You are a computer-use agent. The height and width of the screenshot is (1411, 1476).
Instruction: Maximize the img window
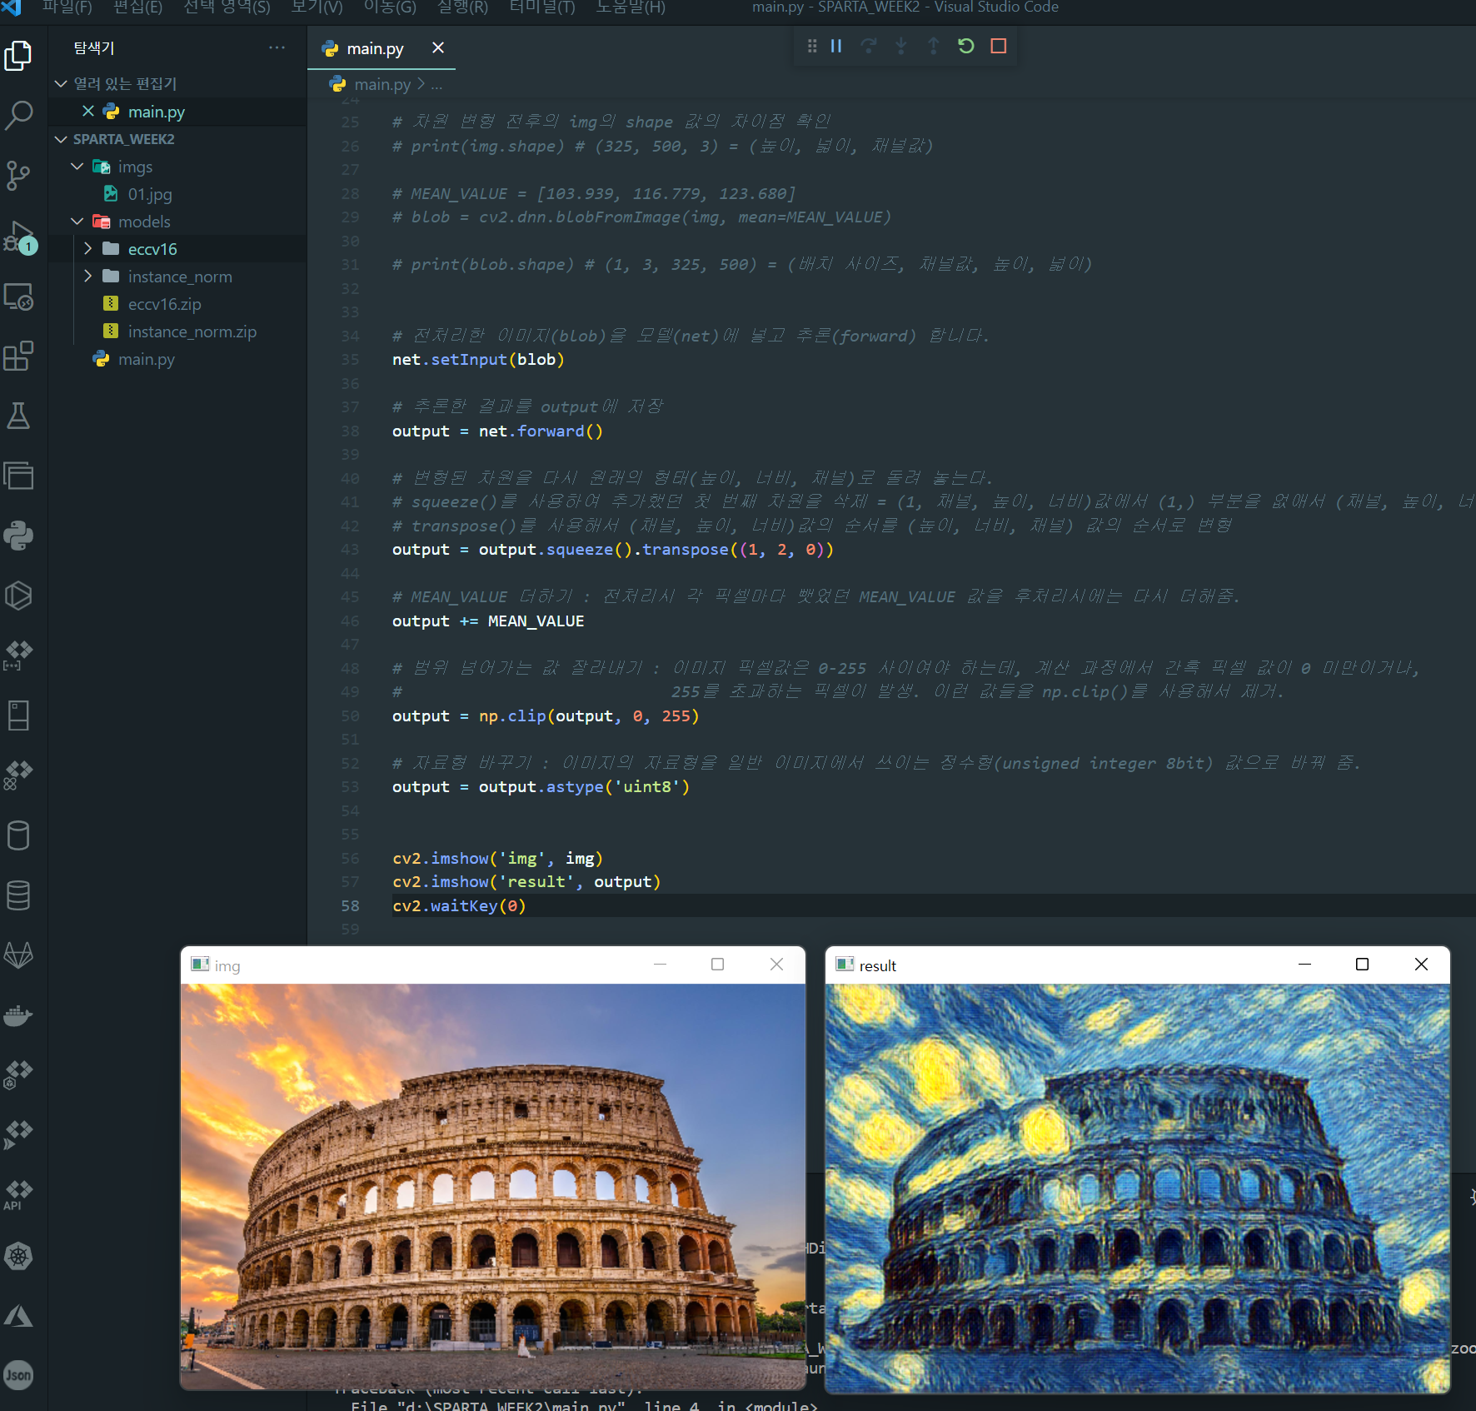click(717, 965)
